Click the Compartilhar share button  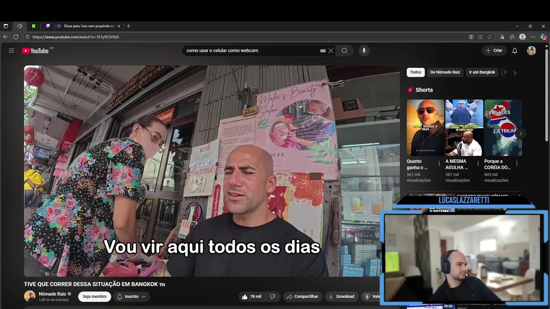click(x=302, y=297)
